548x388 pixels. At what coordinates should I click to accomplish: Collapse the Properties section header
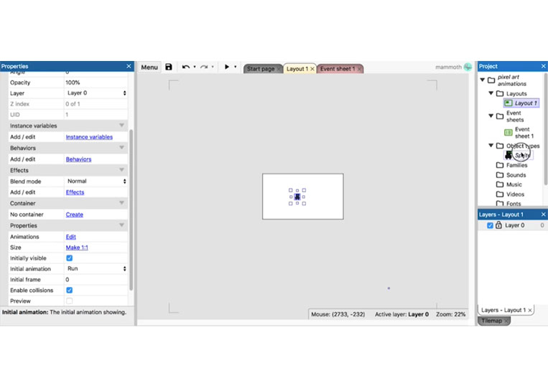(x=121, y=225)
